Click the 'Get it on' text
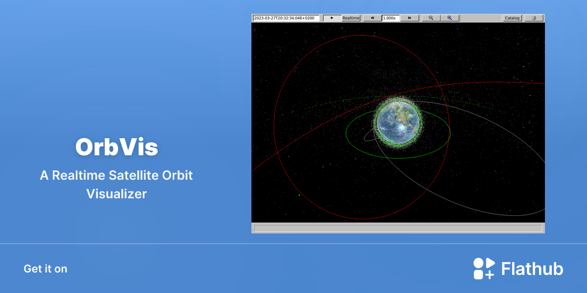 (45, 269)
